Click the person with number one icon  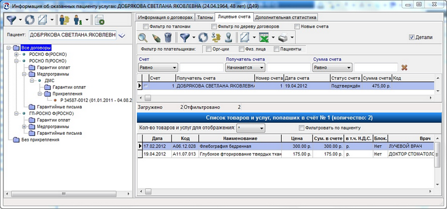(x=77, y=20)
